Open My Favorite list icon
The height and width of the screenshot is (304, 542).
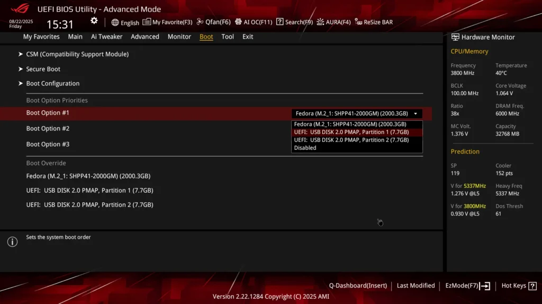click(147, 22)
